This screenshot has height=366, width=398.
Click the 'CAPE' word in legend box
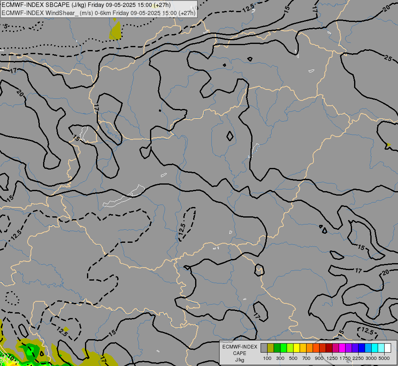(x=239, y=353)
